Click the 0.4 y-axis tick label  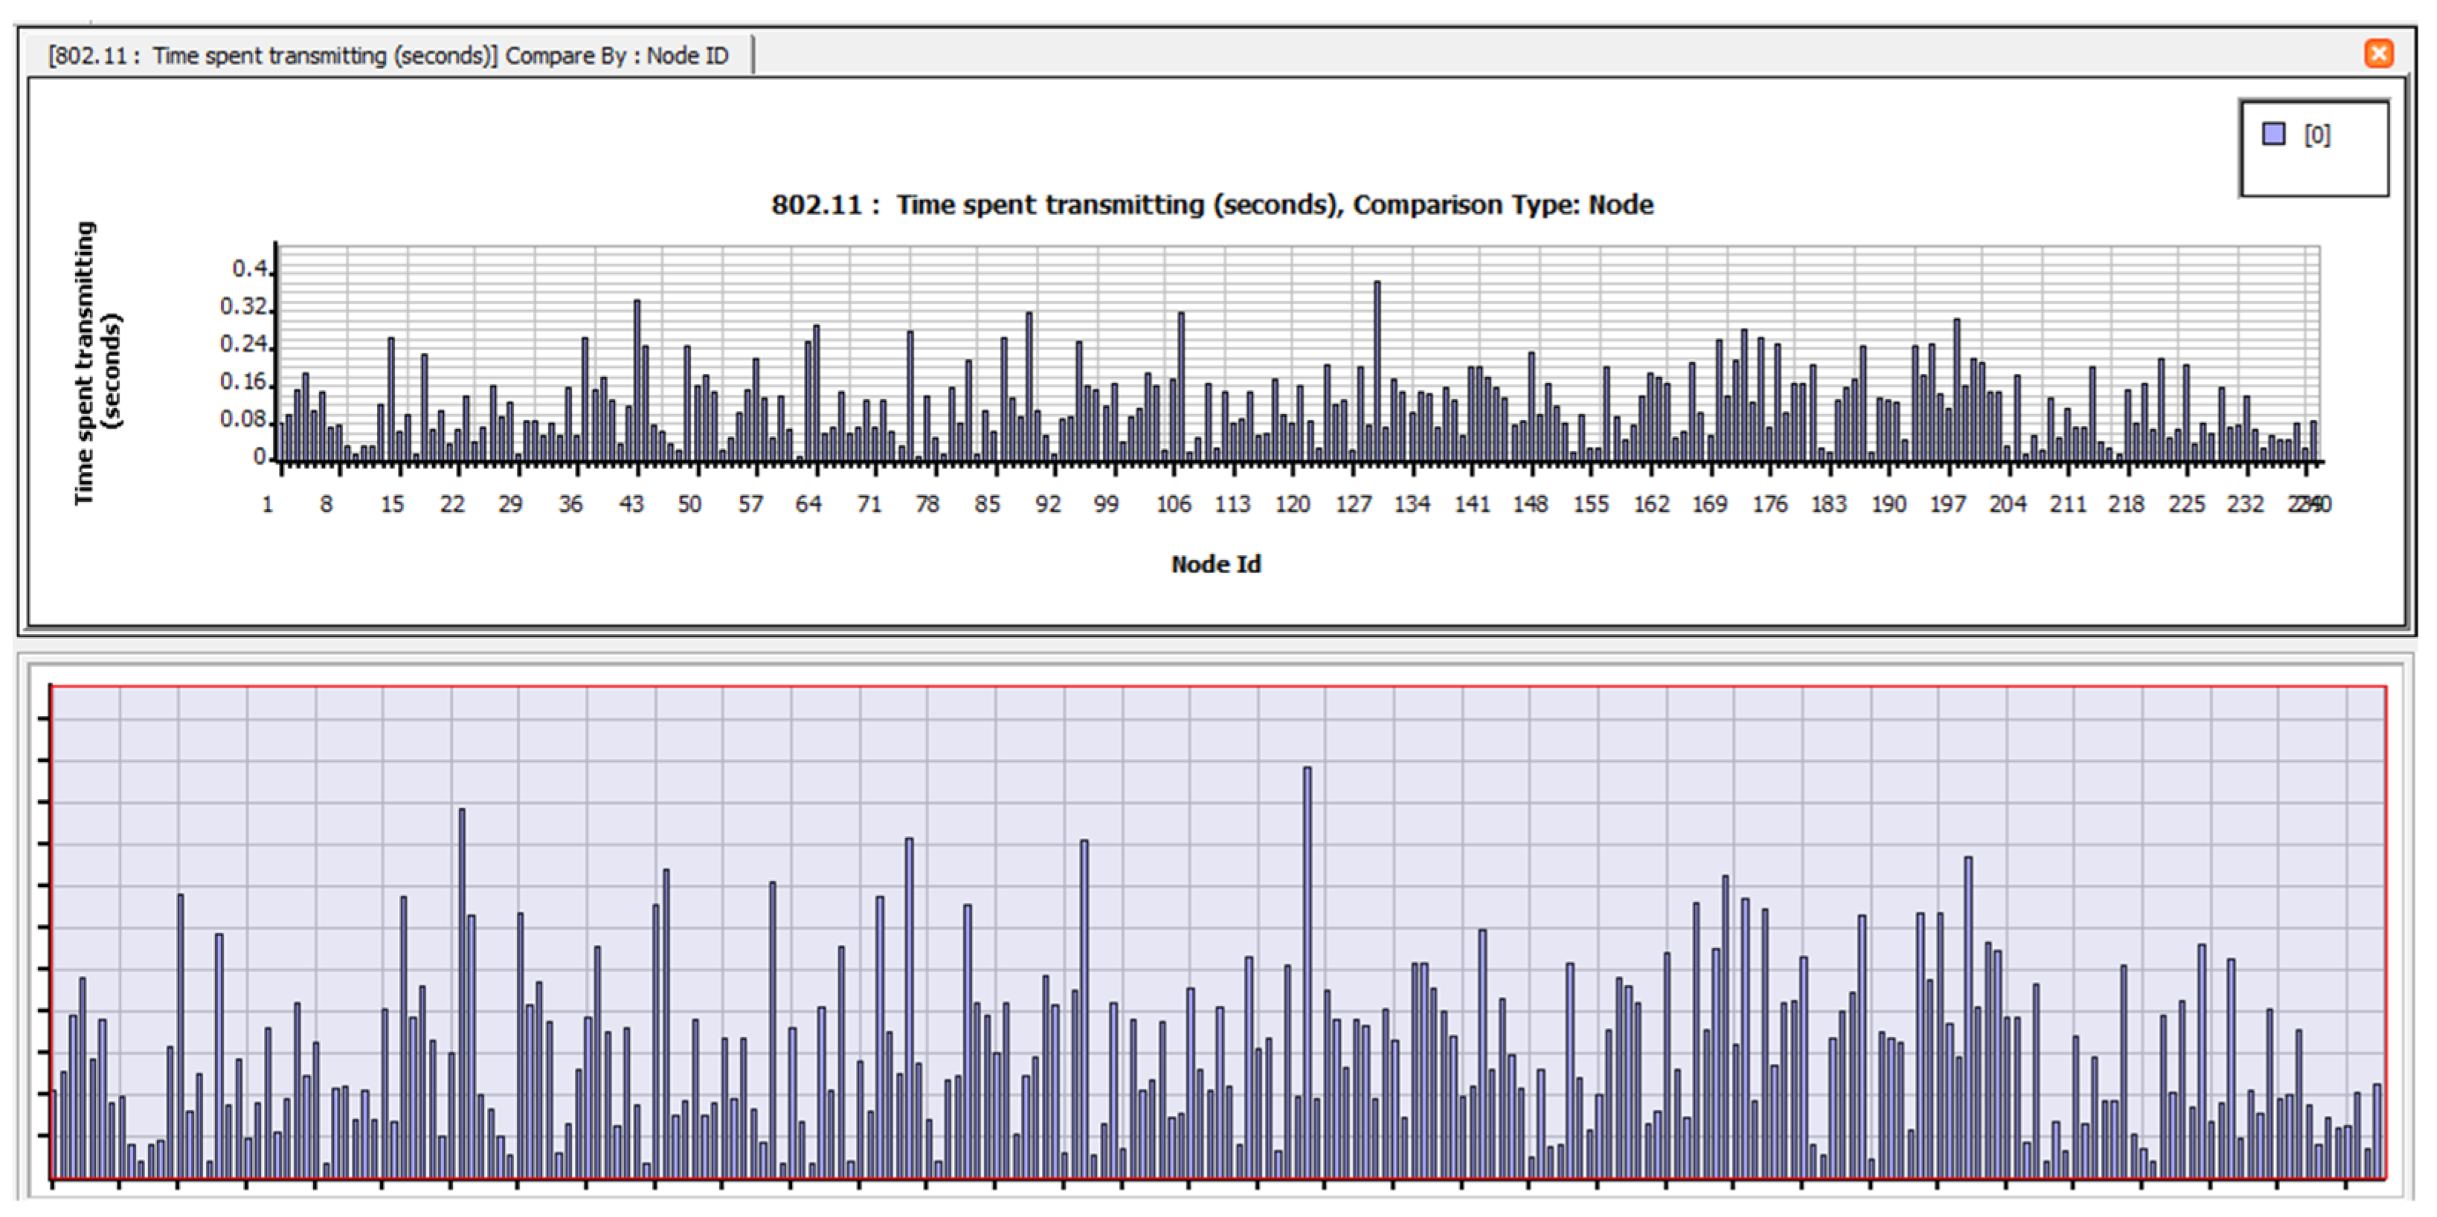250,268
